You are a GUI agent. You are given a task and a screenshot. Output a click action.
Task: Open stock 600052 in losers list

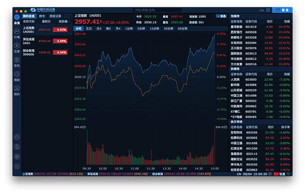(260, 101)
